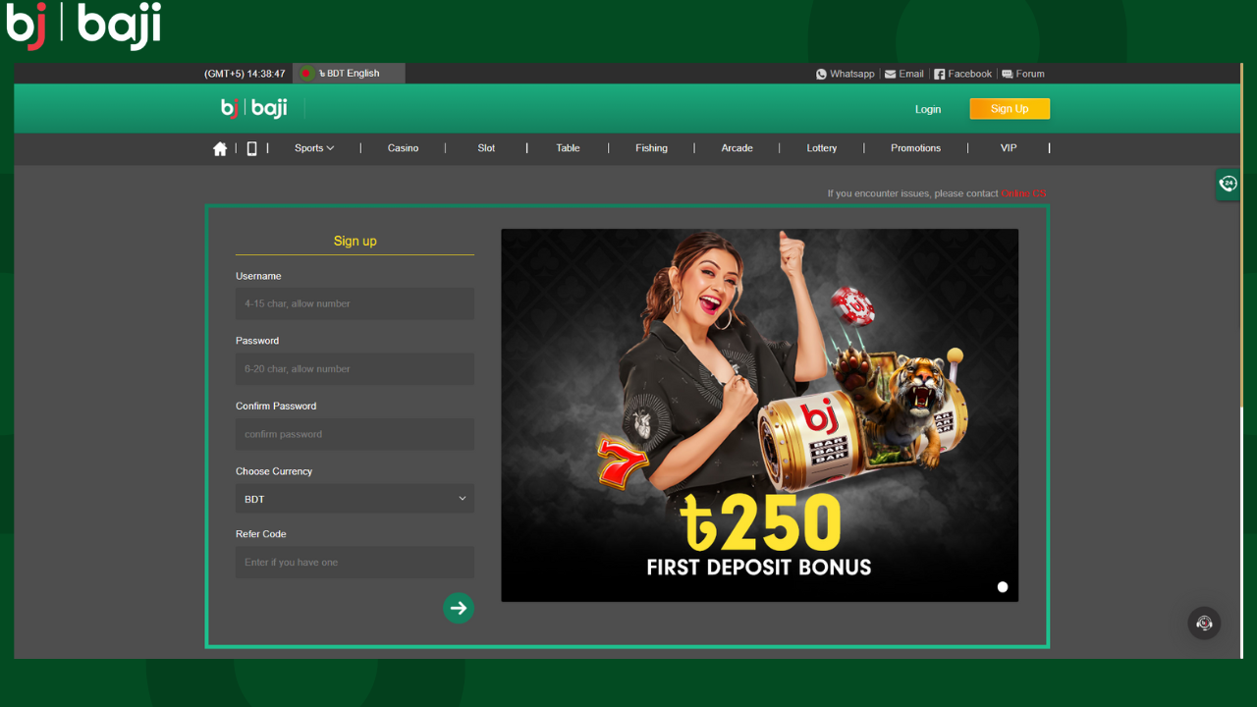Open the mobile app phone icon
The image size is (1257, 707).
[x=251, y=148]
